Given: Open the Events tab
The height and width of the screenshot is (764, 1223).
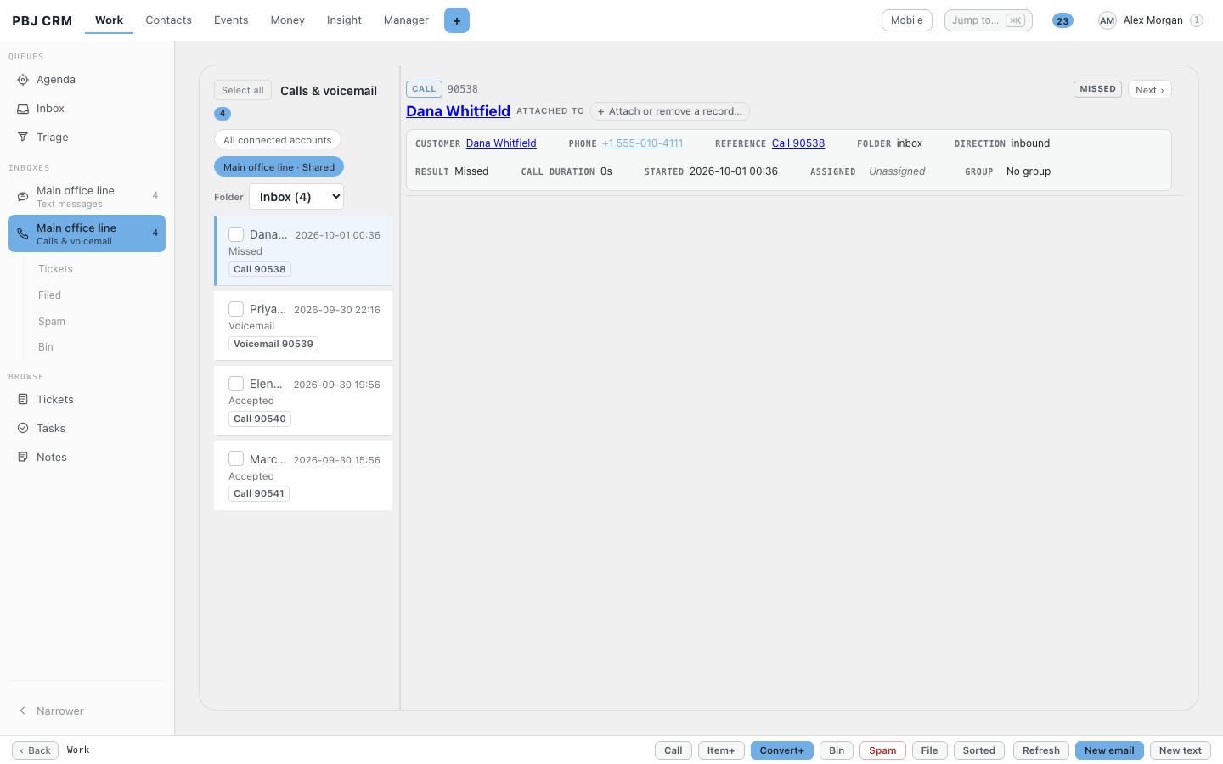Looking at the screenshot, I should click(x=231, y=20).
